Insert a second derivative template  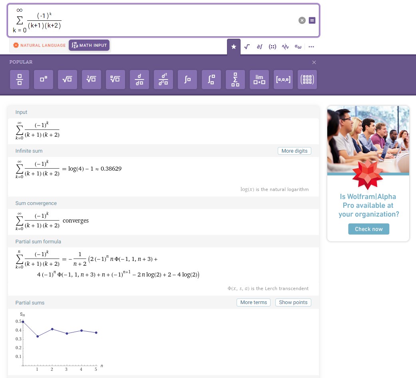163,80
